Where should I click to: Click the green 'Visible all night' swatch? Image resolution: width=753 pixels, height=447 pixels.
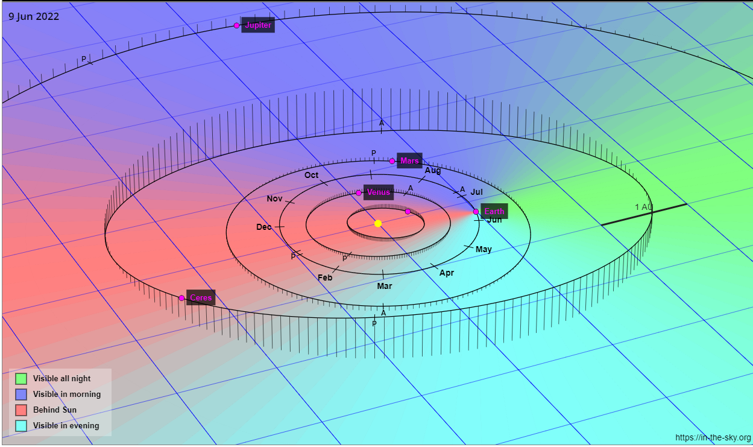21,379
